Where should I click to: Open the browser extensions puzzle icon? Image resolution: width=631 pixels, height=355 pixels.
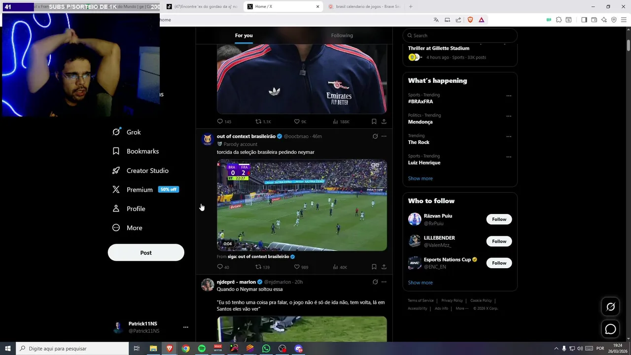(559, 20)
